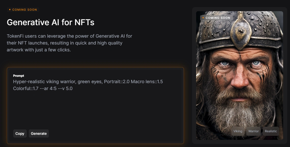Click the Coming Soon badge on the viking image

click(x=217, y=18)
